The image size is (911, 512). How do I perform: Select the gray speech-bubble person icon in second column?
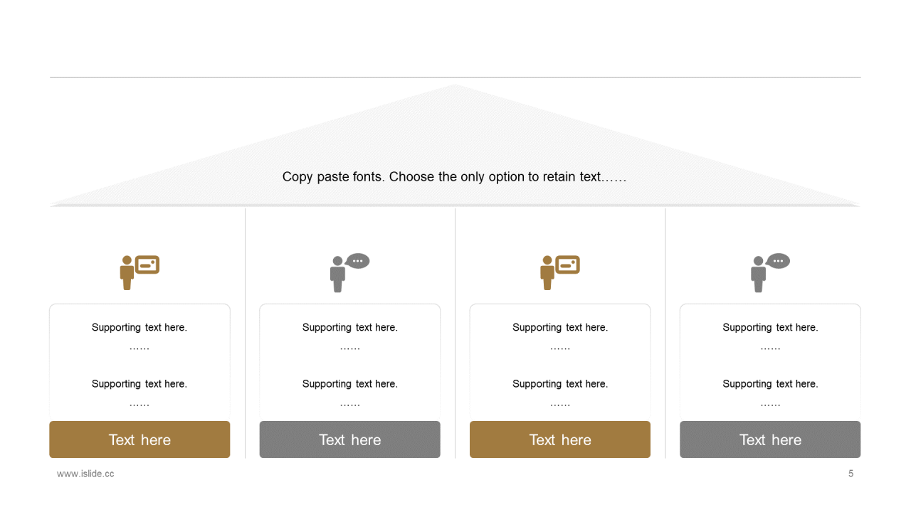pyautogui.click(x=349, y=272)
